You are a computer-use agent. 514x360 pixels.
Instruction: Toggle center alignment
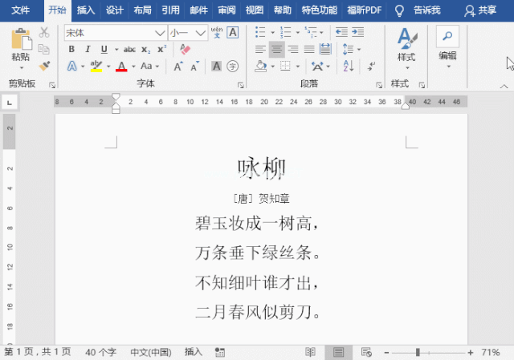coord(276,50)
